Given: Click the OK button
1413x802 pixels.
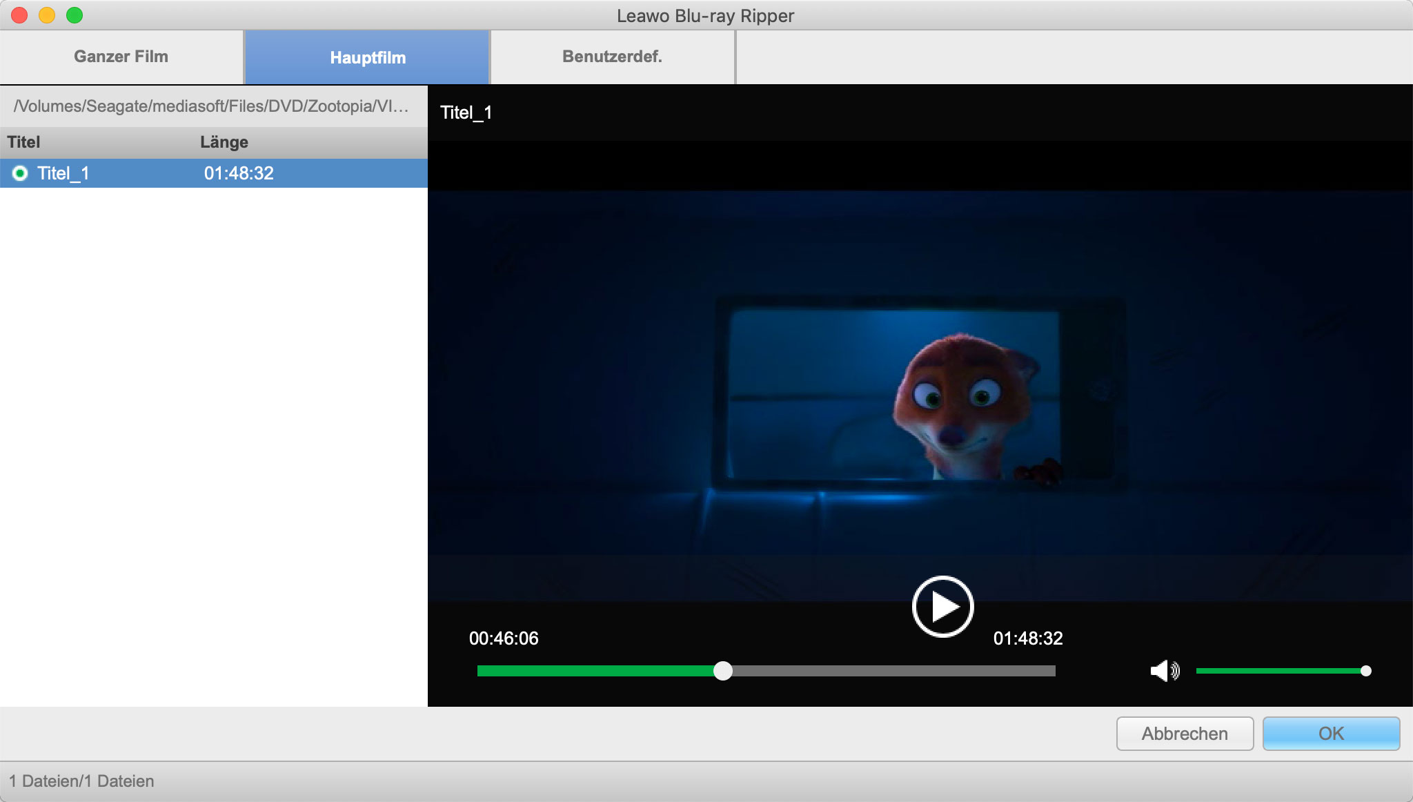Looking at the screenshot, I should 1331,733.
